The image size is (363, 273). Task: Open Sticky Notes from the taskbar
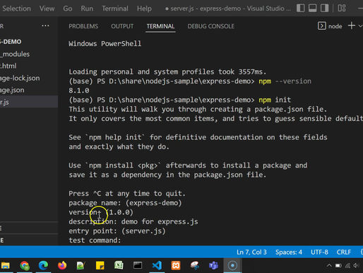coord(100,266)
